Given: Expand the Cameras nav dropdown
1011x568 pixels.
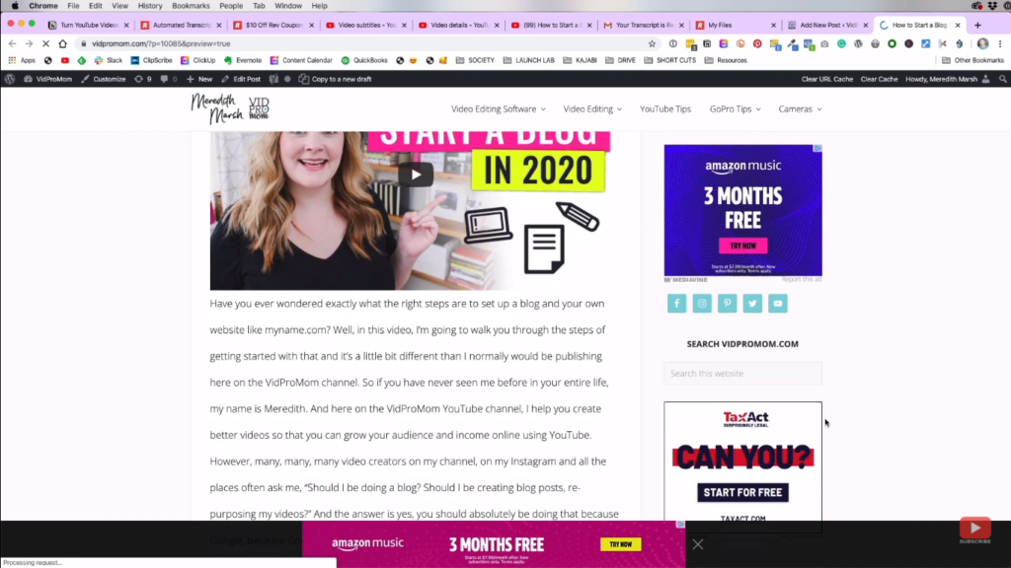Looking at the screenshot, I should (x=800, y=108).
